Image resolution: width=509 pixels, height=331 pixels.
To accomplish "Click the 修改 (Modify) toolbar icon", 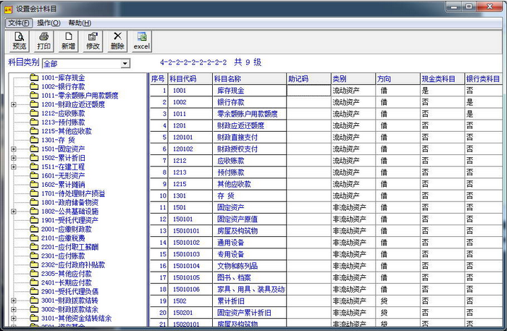I will 93,41.
